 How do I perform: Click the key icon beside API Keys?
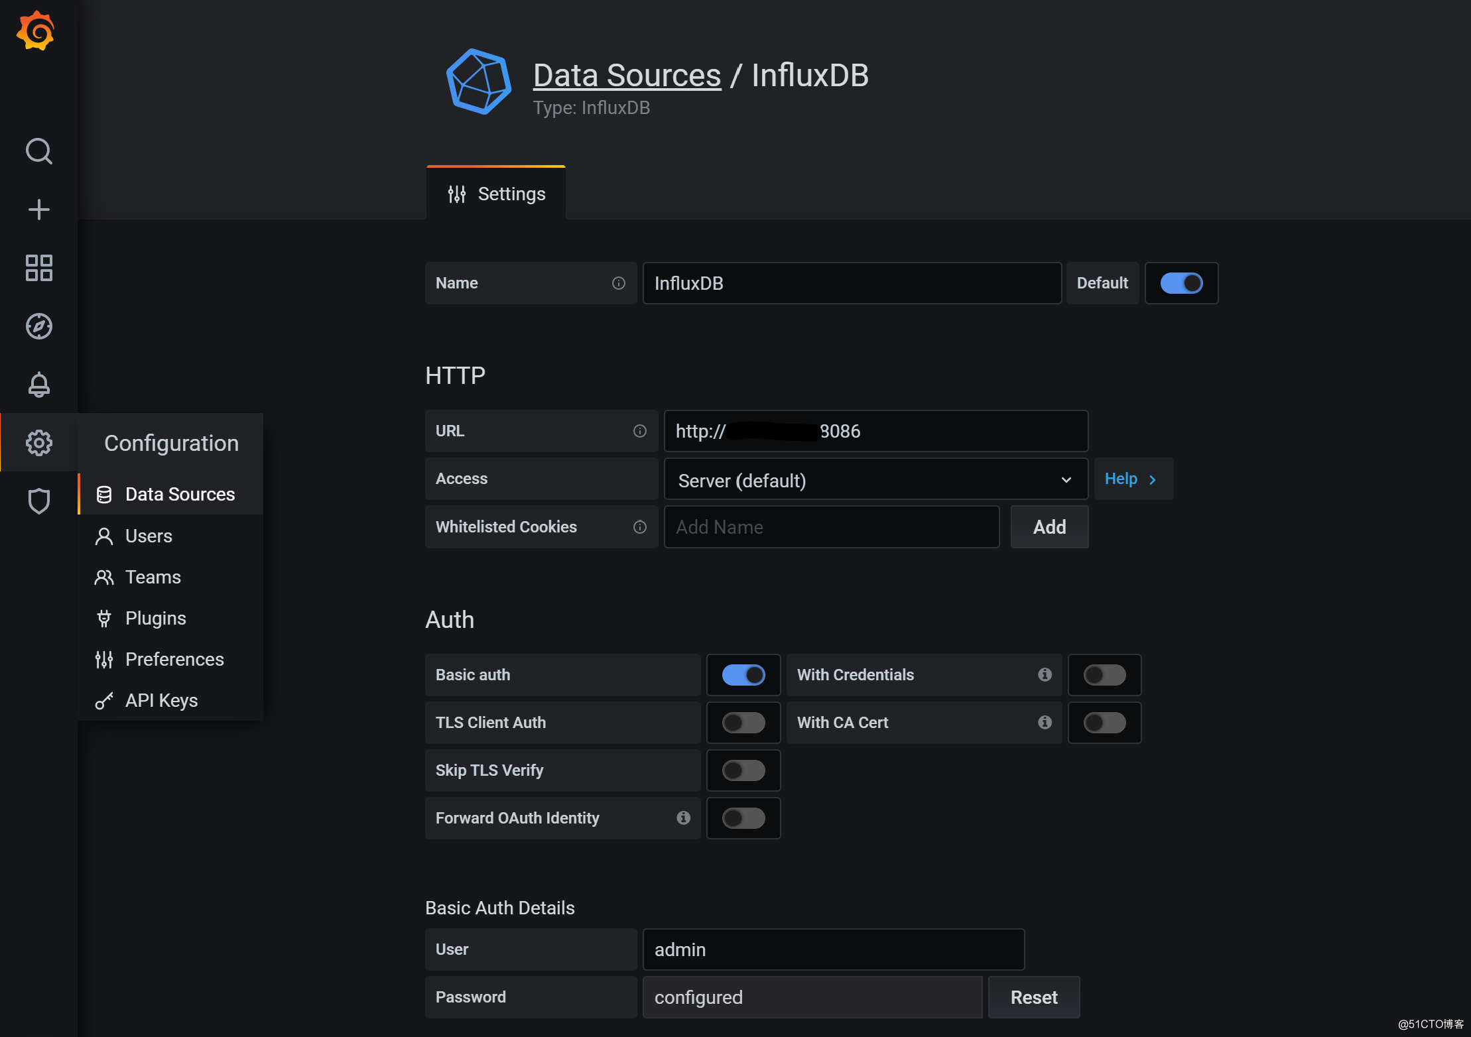[103, 700]
